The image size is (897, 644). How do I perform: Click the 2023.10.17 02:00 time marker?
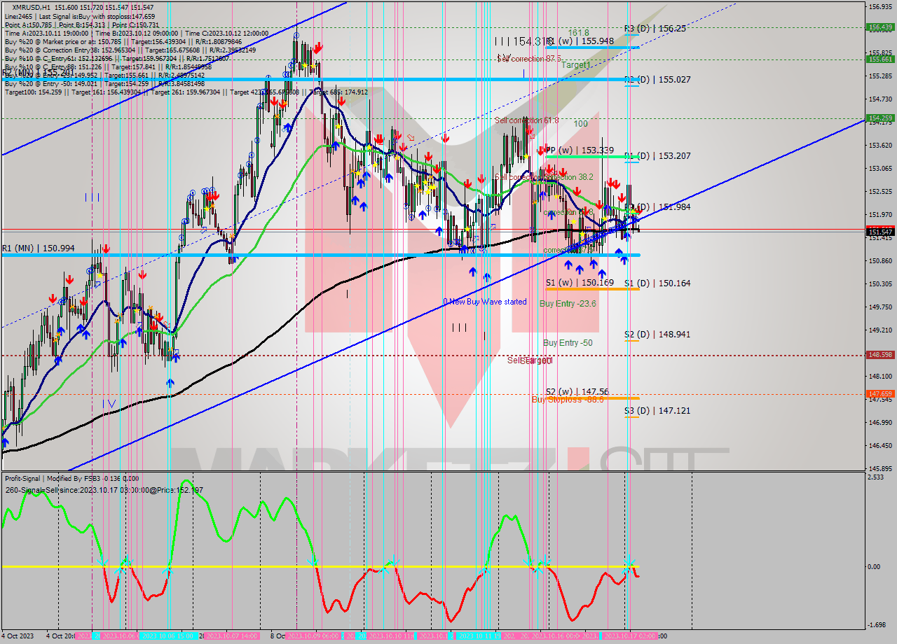(x=630, y=636)
